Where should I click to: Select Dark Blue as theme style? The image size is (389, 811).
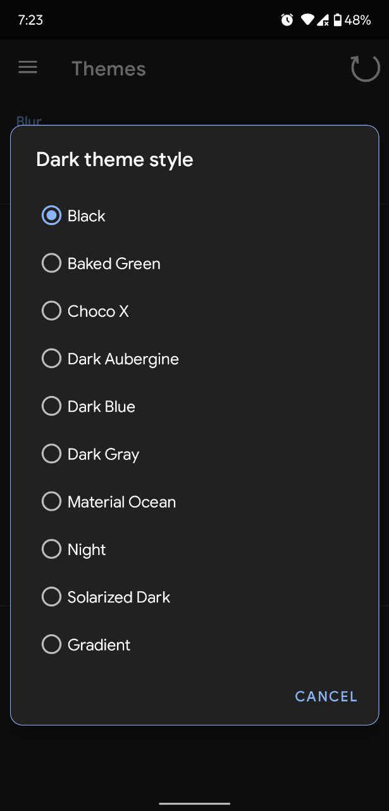[51, 406]
